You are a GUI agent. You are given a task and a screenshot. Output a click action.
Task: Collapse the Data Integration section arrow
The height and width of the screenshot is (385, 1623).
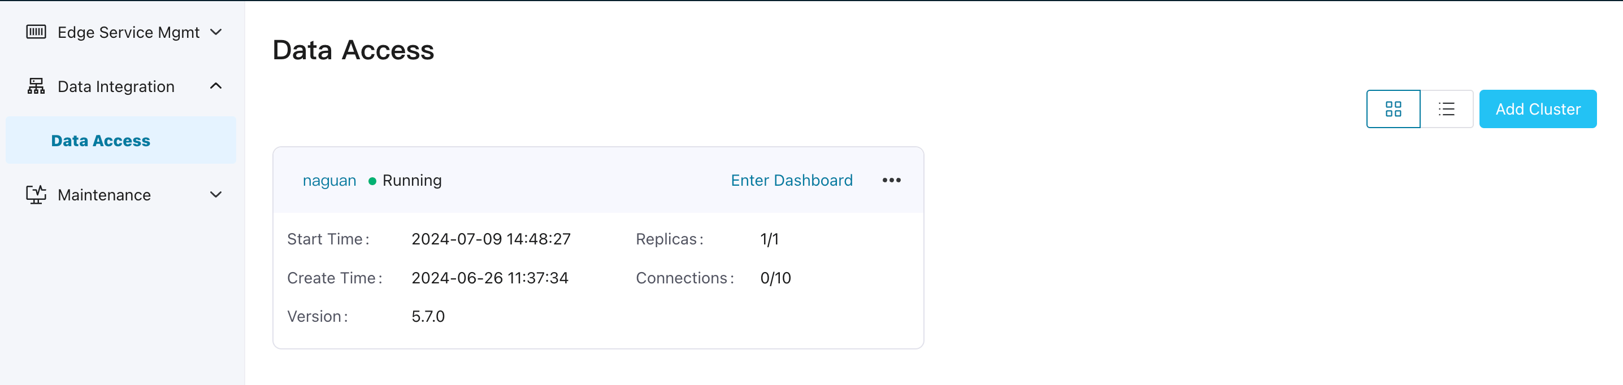(216, 86)
